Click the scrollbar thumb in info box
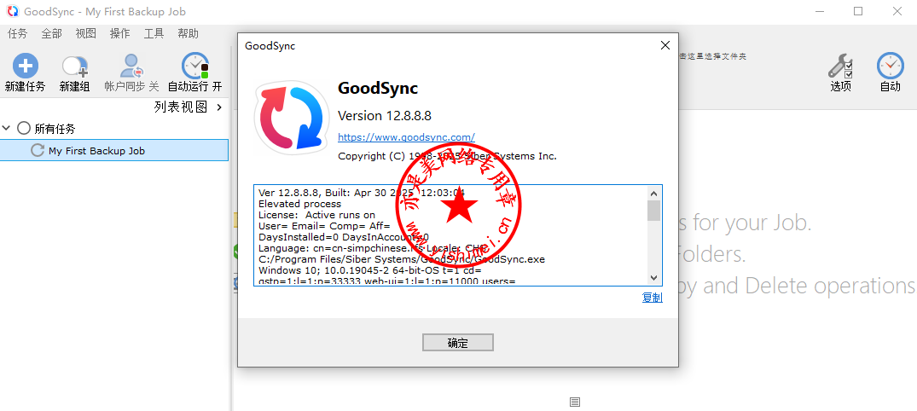The width and height of the screenshot is (917, 411). [x=653, y=211]
